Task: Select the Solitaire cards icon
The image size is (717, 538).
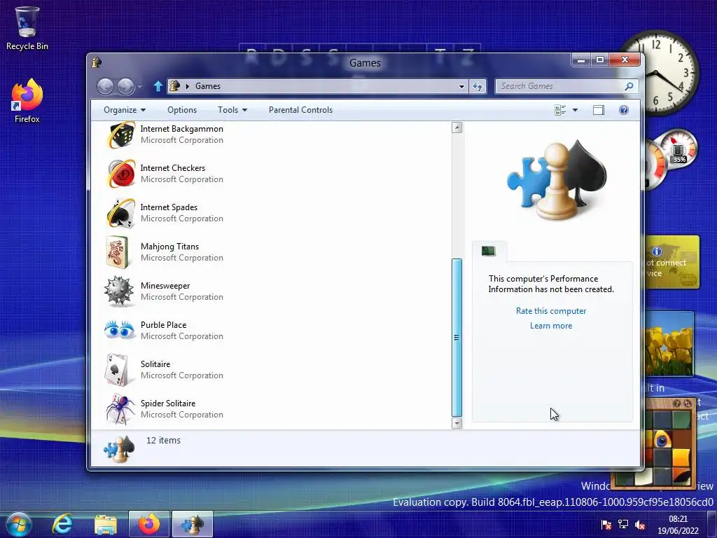Action: [117, 370]
